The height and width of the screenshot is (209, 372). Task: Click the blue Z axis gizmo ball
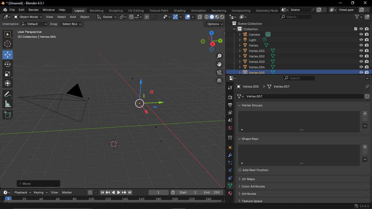212,33
